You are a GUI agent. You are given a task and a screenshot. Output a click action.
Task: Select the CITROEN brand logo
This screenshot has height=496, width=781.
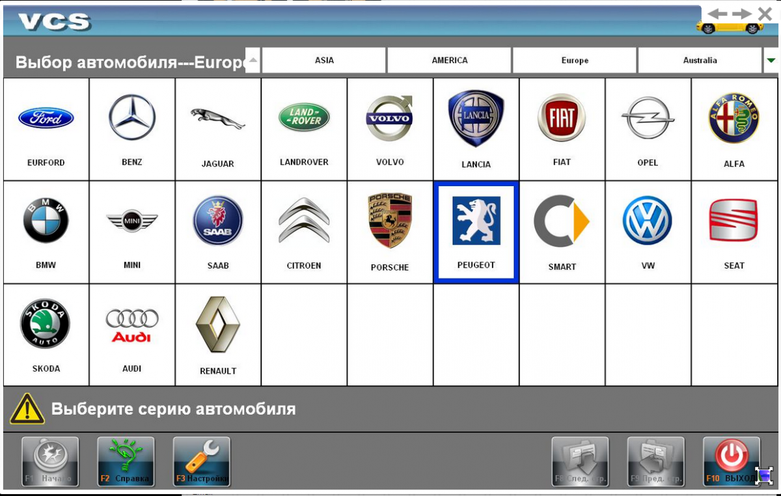pyautogui.click(x=304, y=232)
